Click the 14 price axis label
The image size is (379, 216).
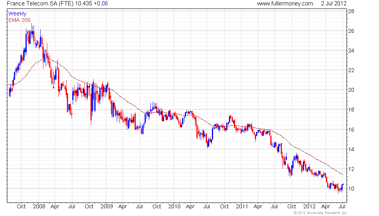351,150
